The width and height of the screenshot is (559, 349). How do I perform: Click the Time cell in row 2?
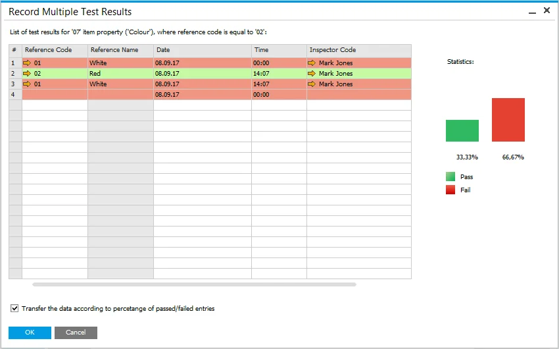[x=278, y=74]
